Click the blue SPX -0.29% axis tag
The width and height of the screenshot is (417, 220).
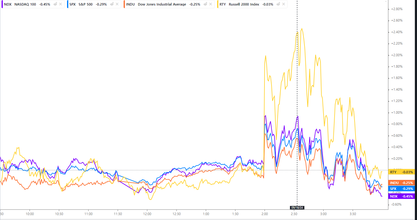pyautogui.click(x=402, y=188)
